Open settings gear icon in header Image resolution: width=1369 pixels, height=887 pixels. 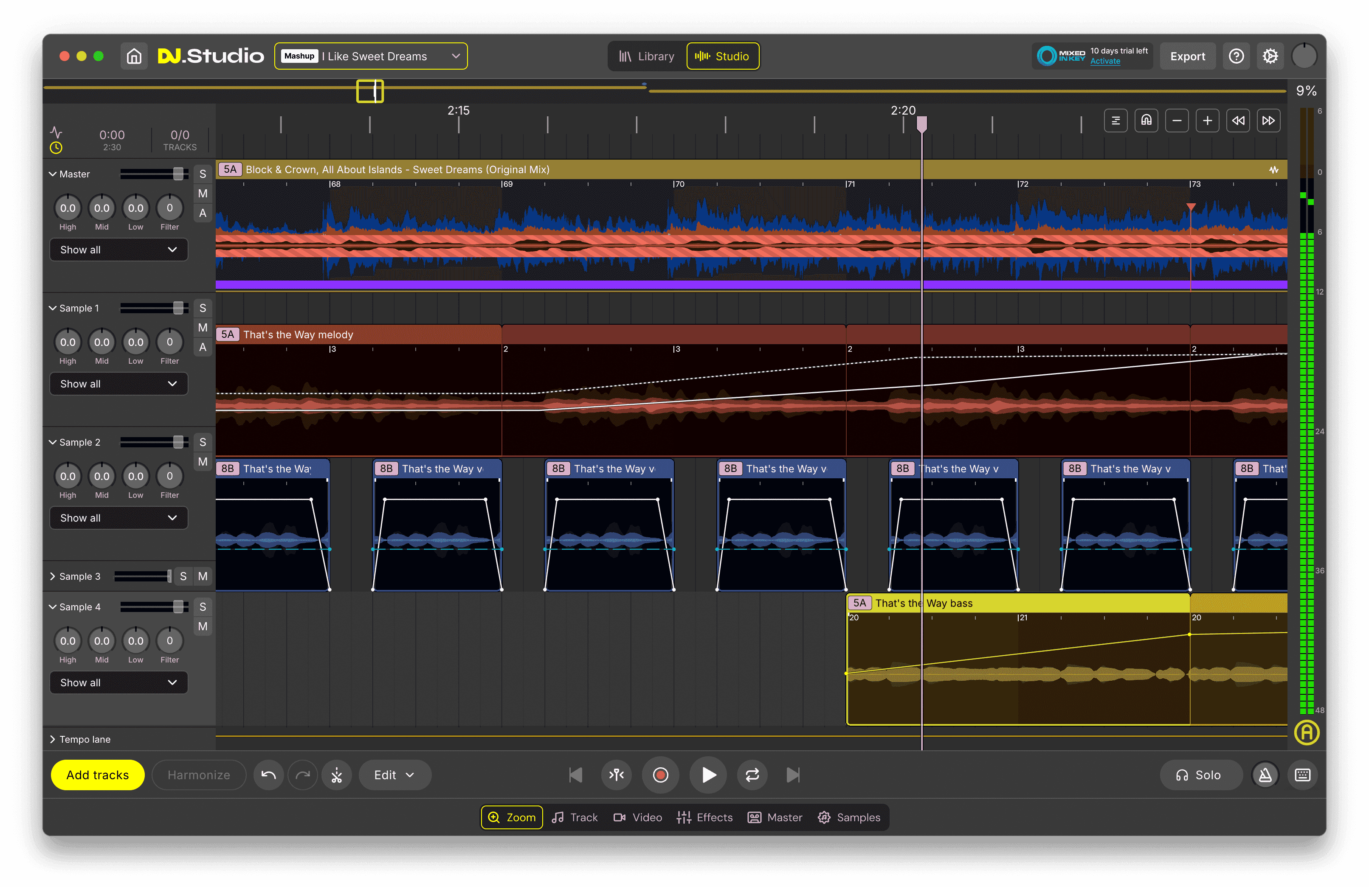click(1270, 56)
